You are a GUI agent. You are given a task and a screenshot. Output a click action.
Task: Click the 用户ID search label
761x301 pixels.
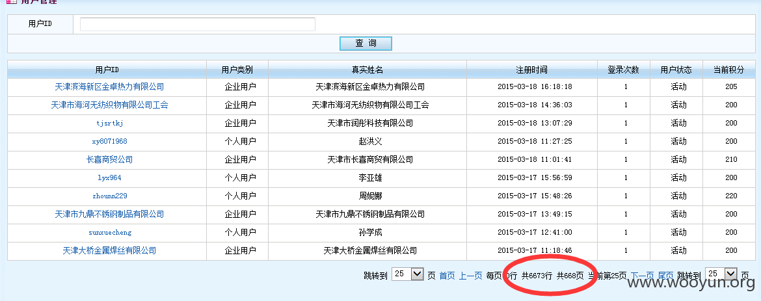pyautogui.click(x=40, y=24)
